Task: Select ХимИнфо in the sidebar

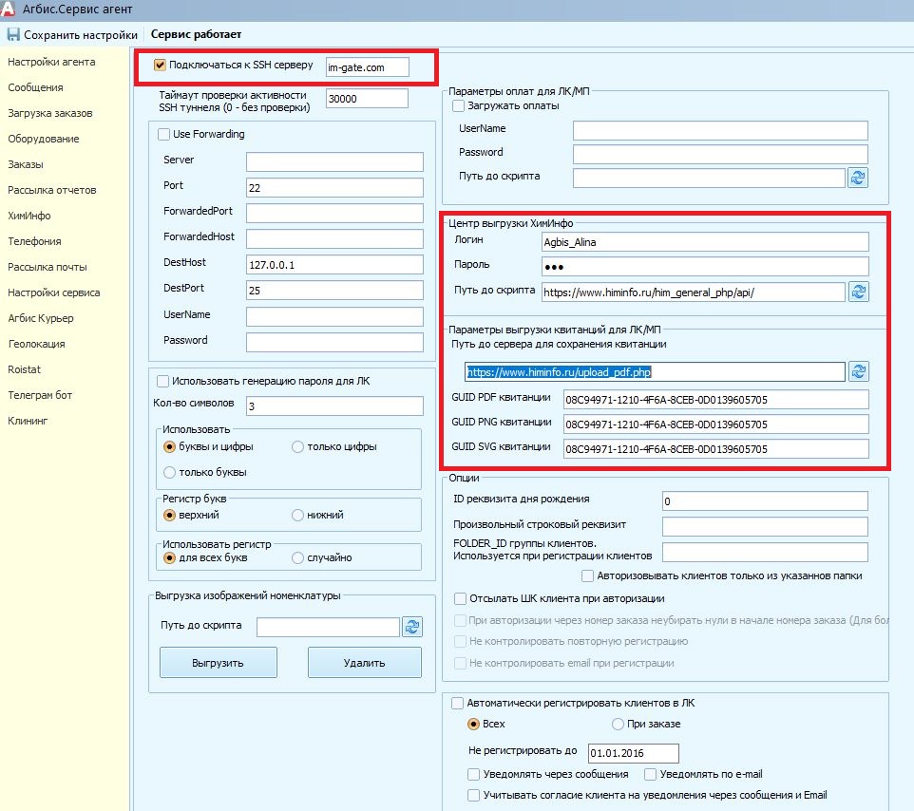Action: 29,216
